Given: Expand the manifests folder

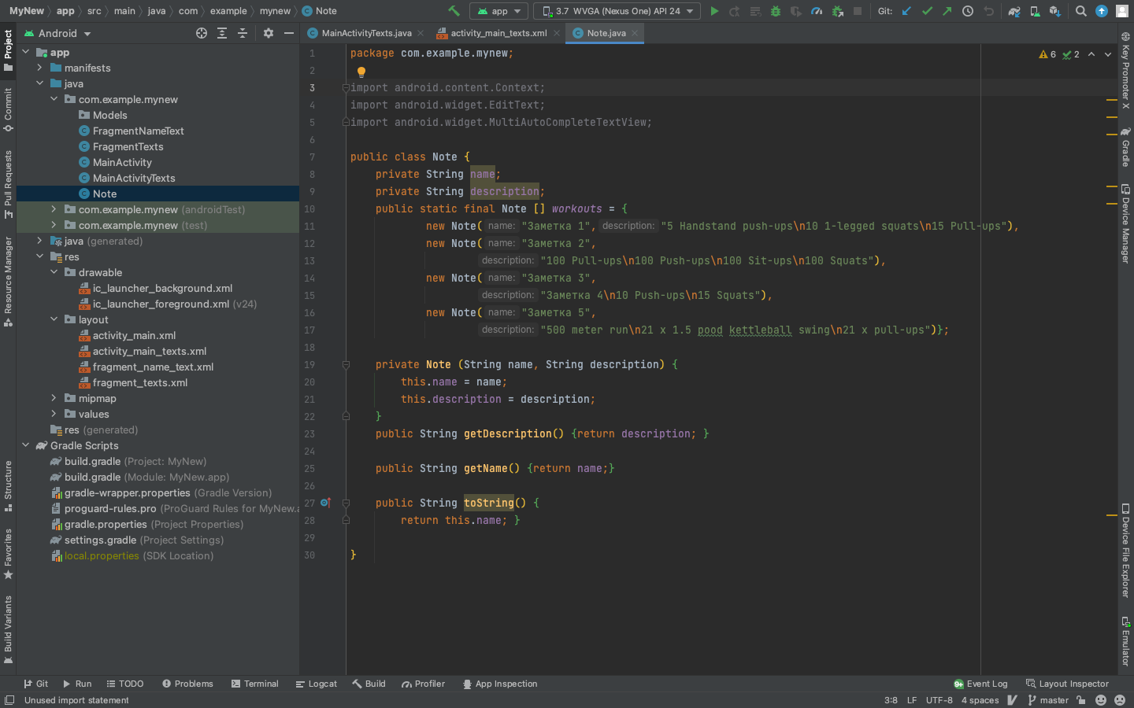Looking at the screenshot, I should pyautogui.click(x=39, y=68).
